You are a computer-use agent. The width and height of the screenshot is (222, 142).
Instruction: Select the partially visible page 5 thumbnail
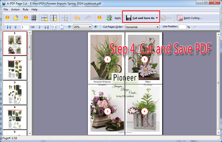(x=15, y=133)
